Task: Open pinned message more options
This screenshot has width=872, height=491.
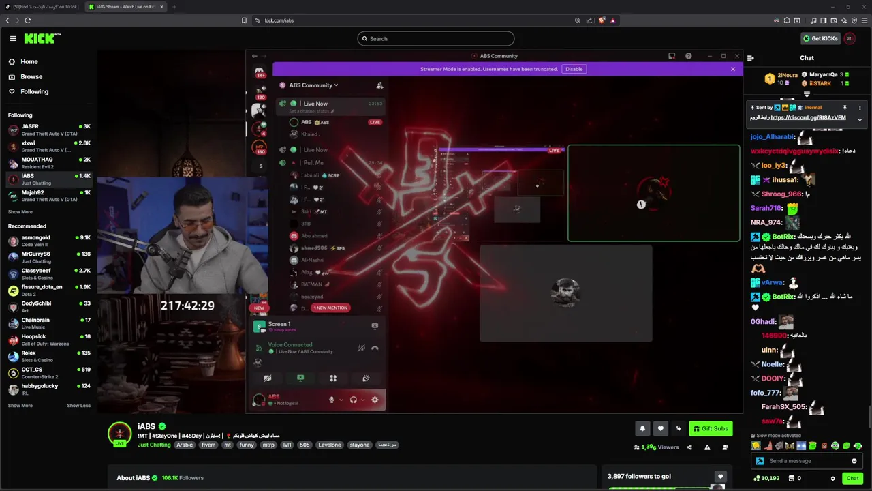Action: pos(860,108)
